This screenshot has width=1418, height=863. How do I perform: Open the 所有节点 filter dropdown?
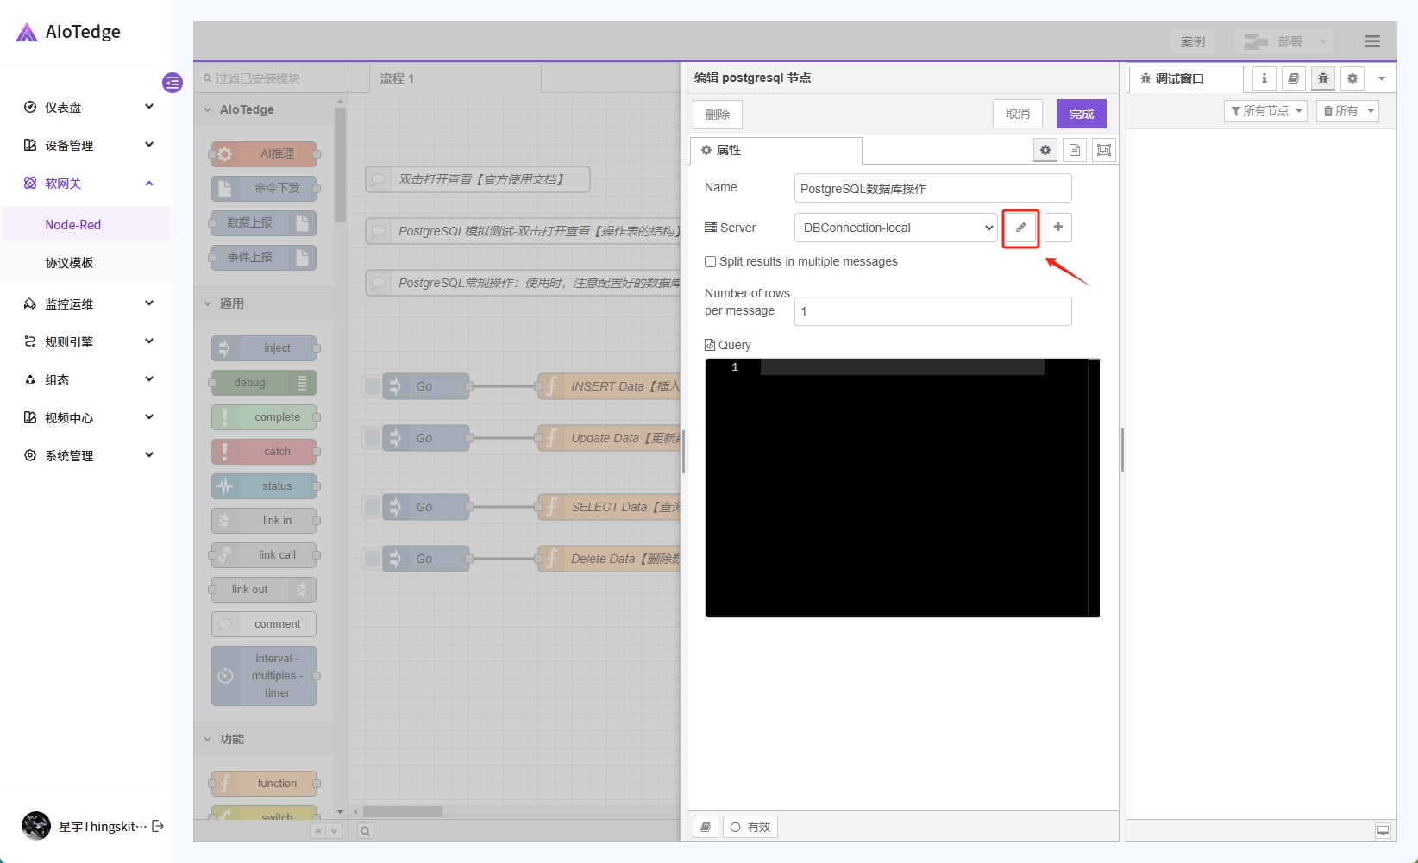[1265, 110]
